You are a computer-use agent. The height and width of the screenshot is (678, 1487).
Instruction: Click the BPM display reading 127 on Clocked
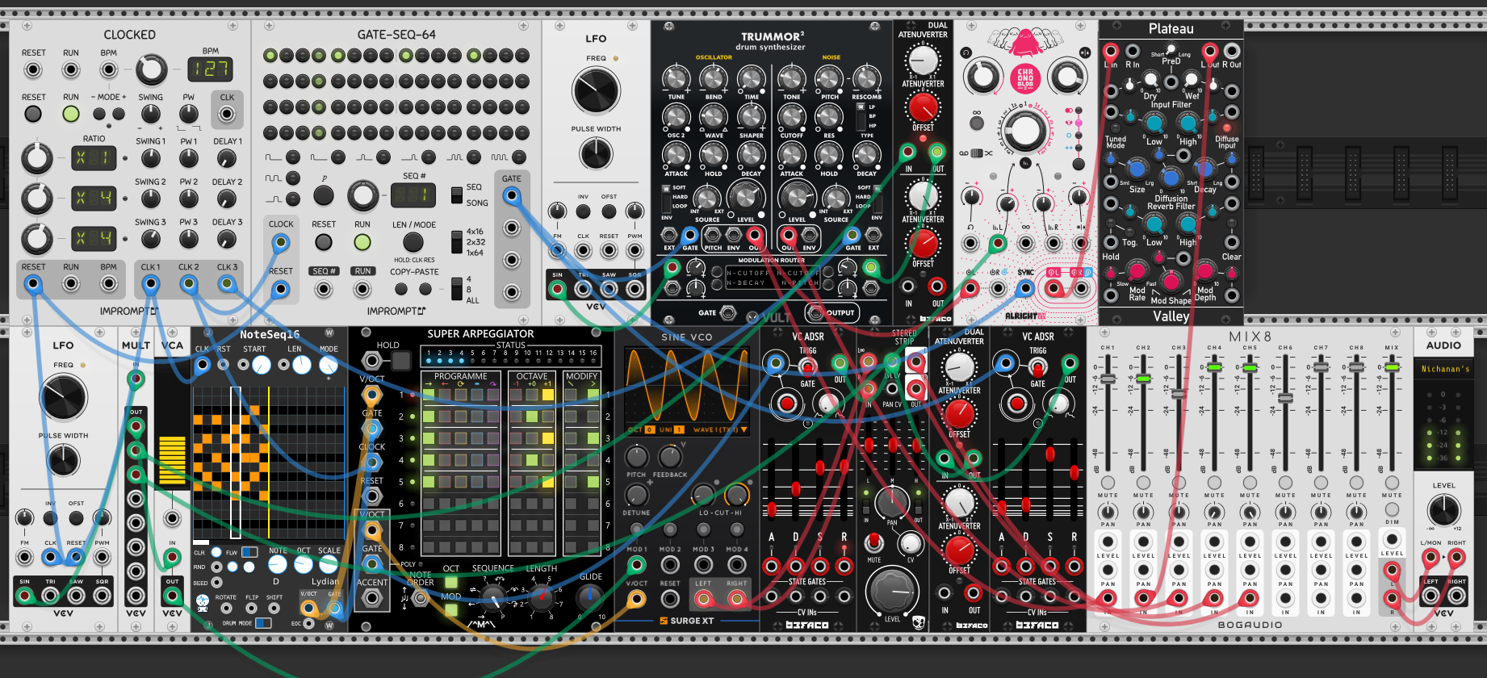(x=211, y=69)
